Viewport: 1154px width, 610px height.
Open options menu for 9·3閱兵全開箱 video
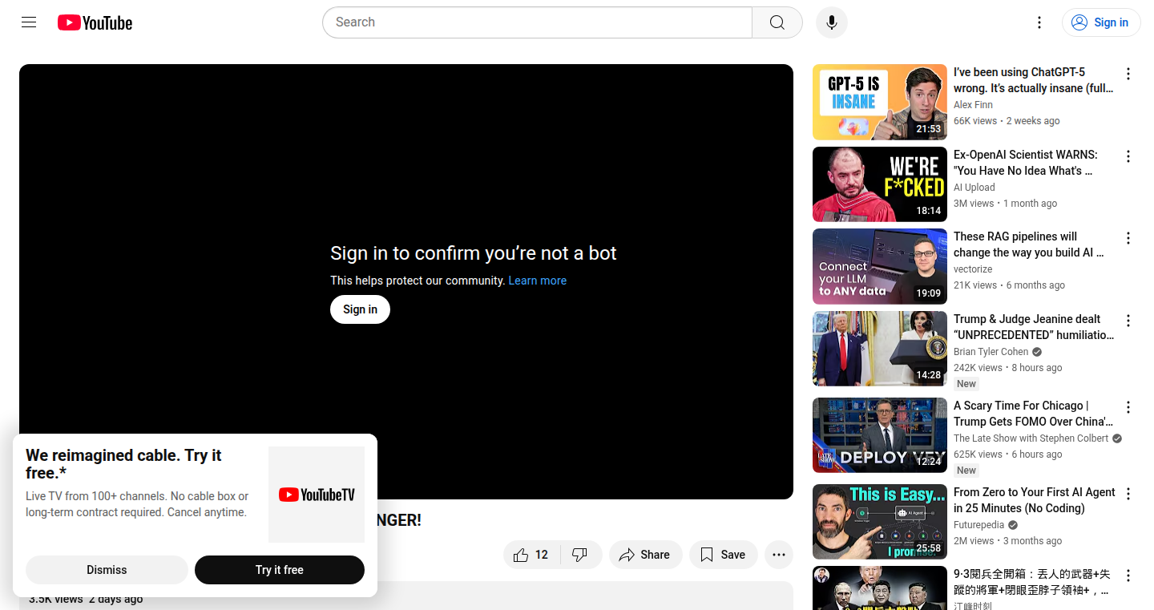point(1128,576)
